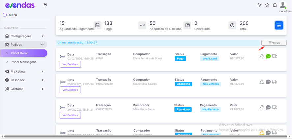Click the 133 Pago counter
The image size is (292, 139).
[108, 25]
